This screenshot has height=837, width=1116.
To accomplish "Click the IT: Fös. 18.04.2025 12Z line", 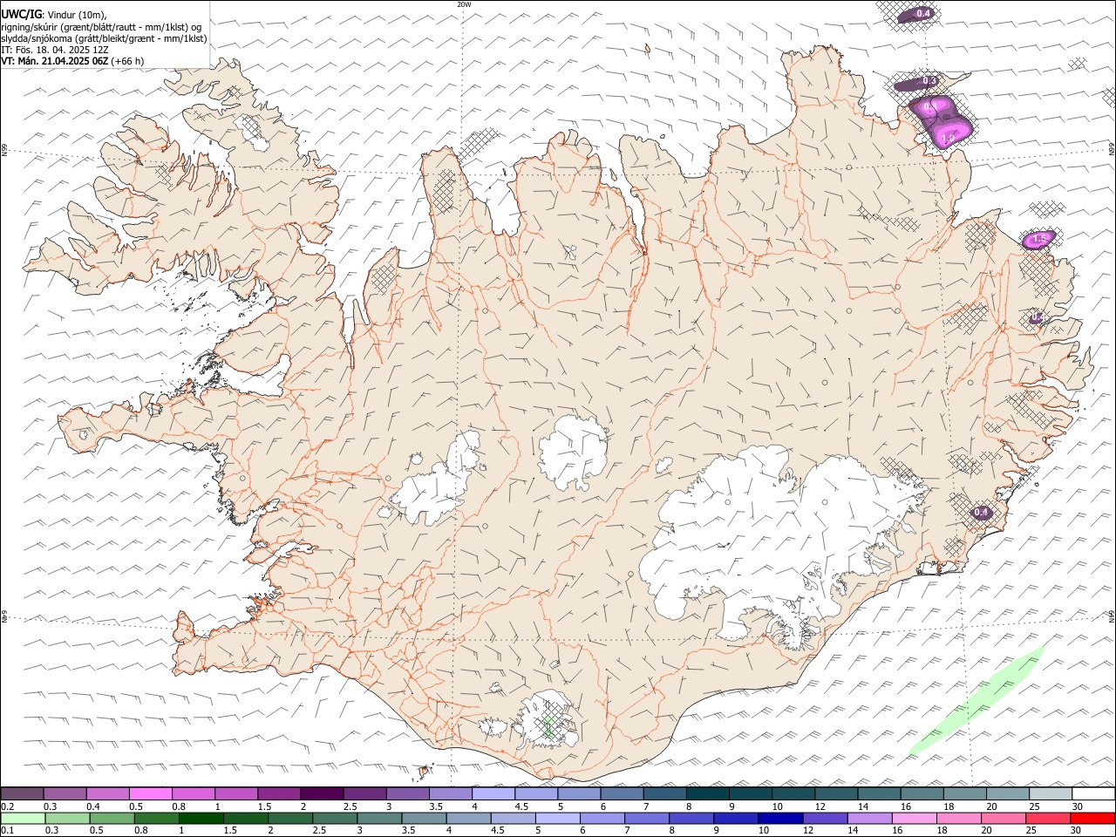I will click(x=55, y=50).
